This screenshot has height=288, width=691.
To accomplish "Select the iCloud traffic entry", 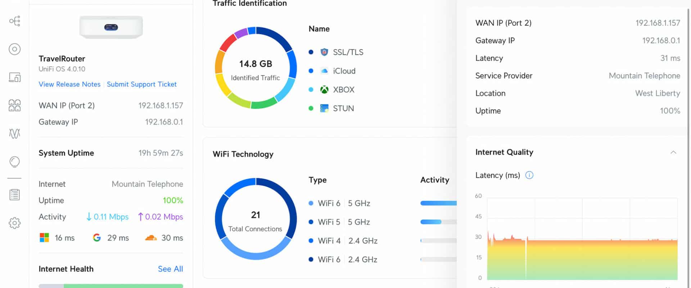I will click(x=332, y=71).
